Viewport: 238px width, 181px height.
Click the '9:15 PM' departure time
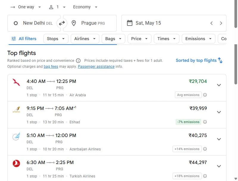pos(35,108)
